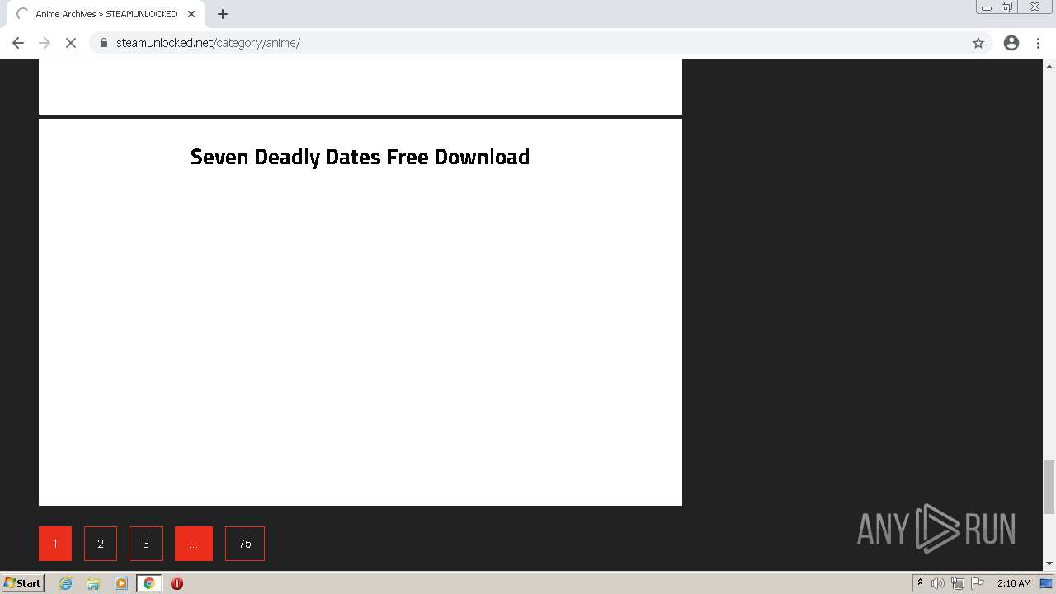Go to pagination page 3
The image size is (1056, 594).
[x=146, y=544]
